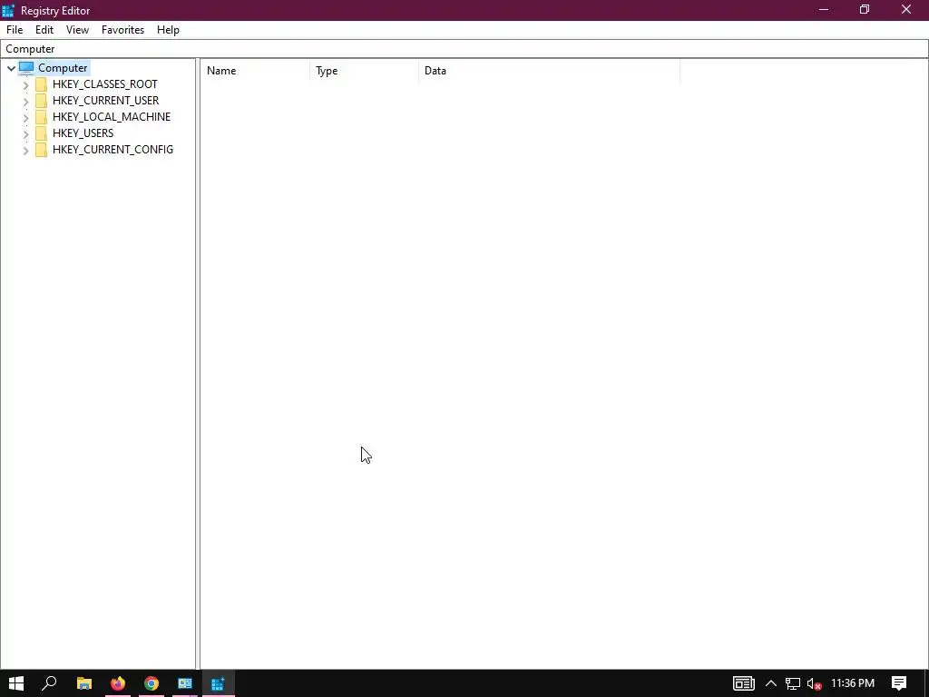
Task: Click the HKEY_CURRENT_USER folder icon
Action: click(x=41, y=100)
